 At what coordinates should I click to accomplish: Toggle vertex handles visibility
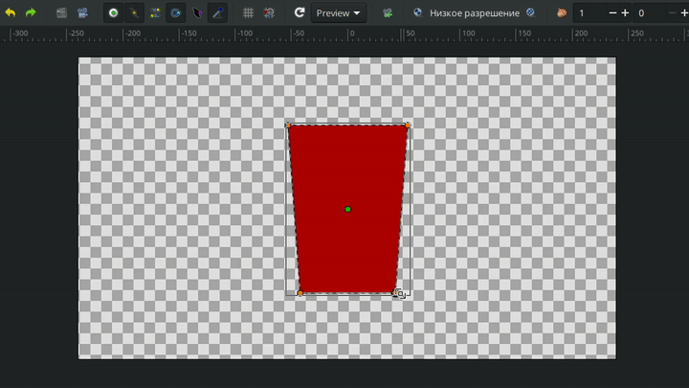click(x=134, y=13)
